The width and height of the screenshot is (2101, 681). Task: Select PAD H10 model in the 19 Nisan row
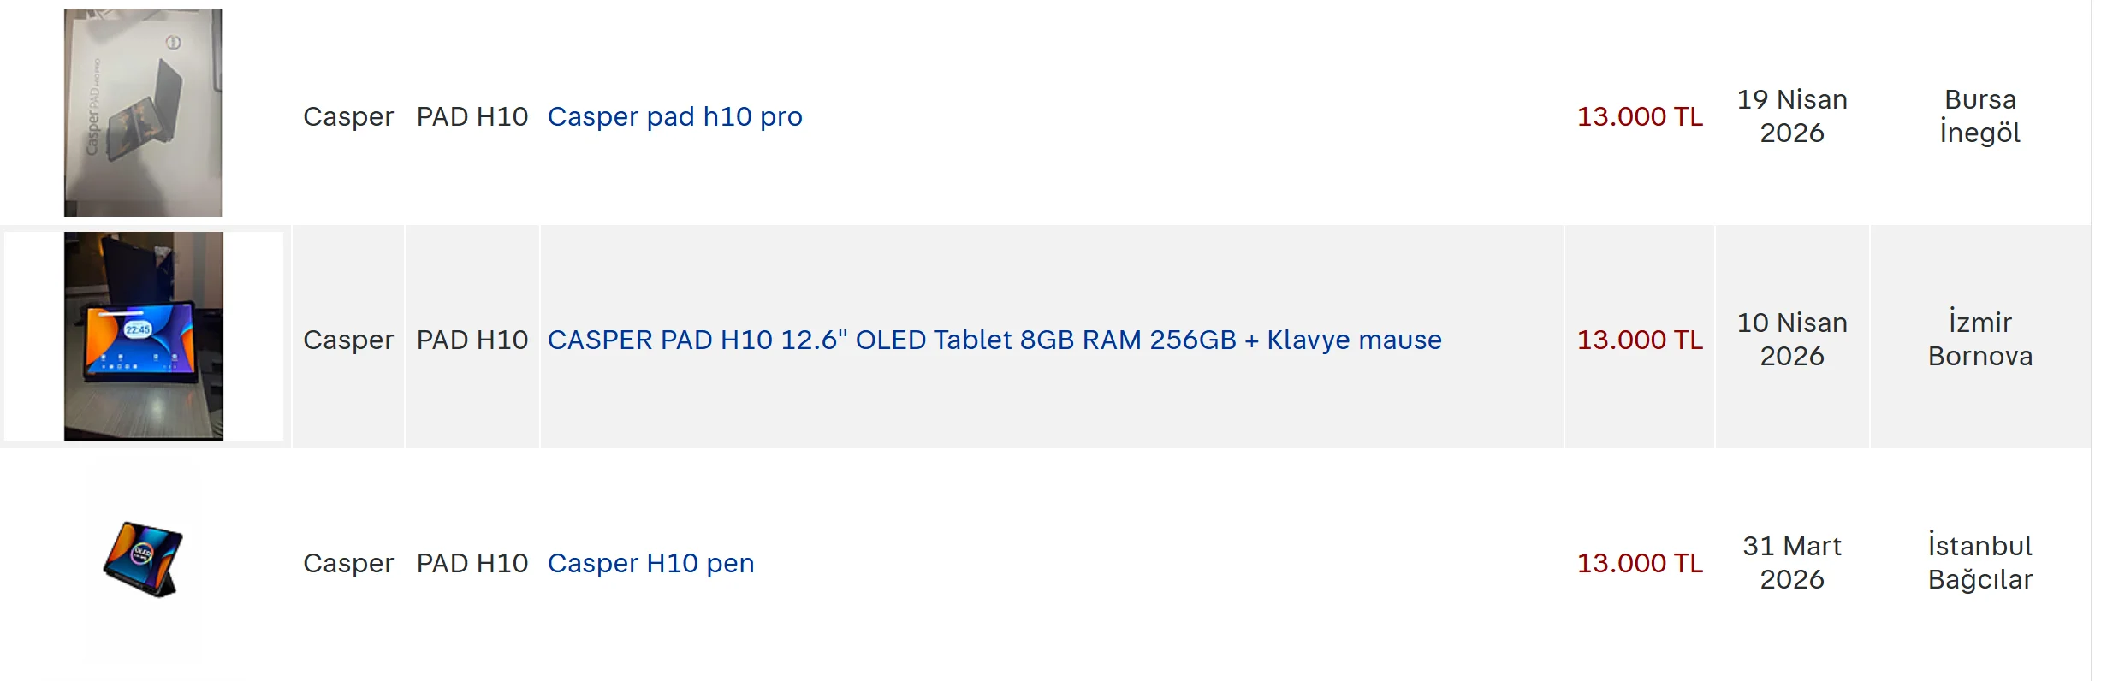[x=472, y=116]
